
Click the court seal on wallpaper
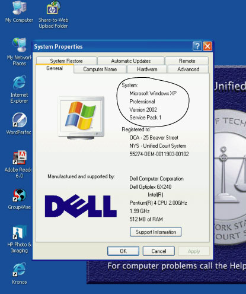coord(230,177)
